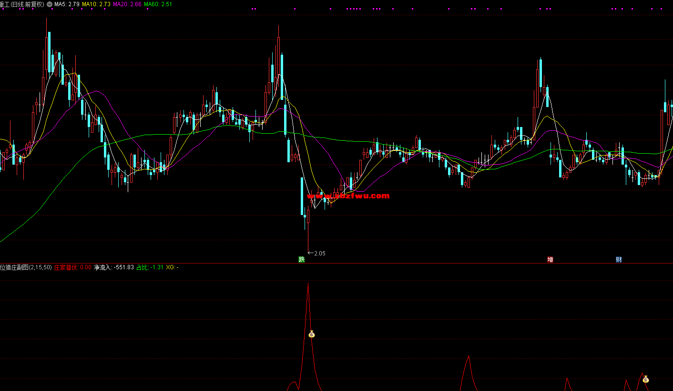Click the money bag icon at far right
Viewport: 673px width, 391px height.
pos(645,379)
